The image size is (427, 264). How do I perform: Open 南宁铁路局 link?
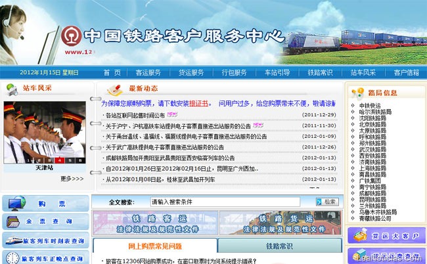(x=372, y=187)
